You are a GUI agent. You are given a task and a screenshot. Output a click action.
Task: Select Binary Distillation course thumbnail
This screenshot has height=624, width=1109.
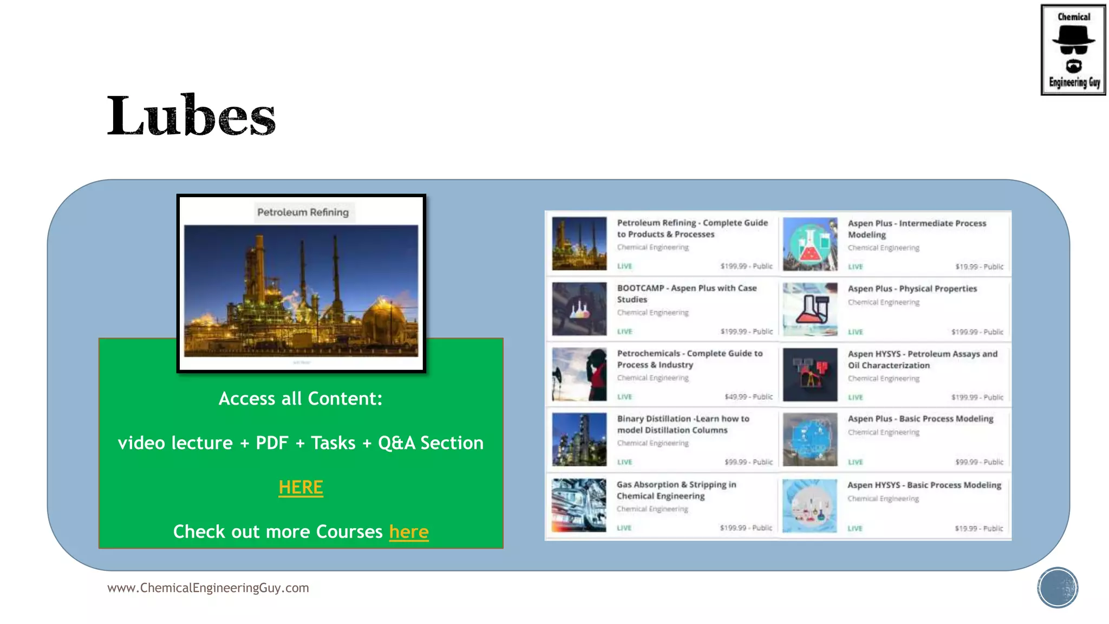tap(579, 439)
